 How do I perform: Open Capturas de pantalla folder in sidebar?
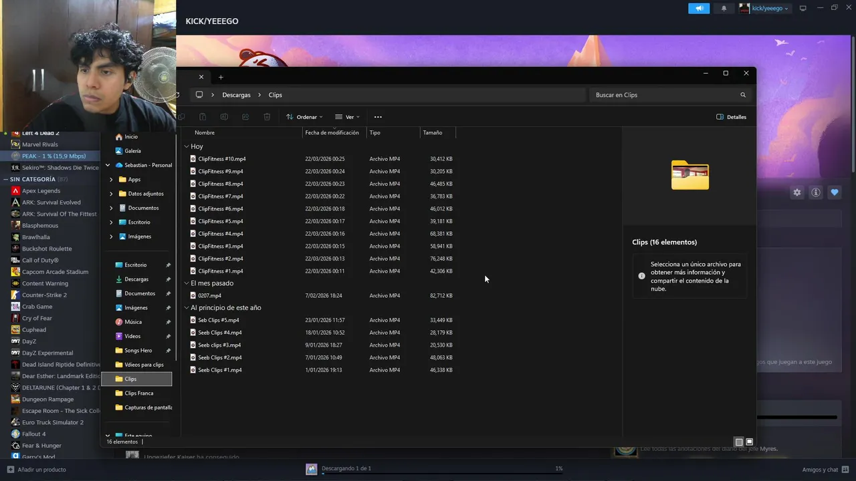point(142,408)
